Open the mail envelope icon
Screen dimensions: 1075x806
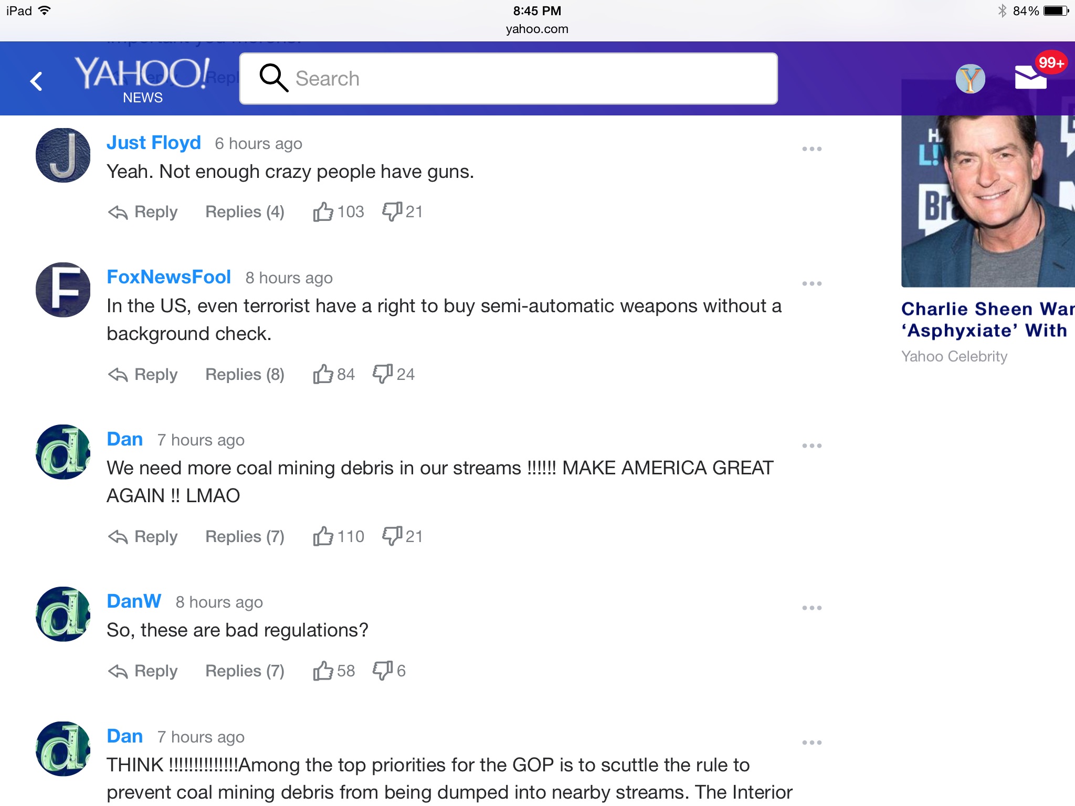(1030, 78)
